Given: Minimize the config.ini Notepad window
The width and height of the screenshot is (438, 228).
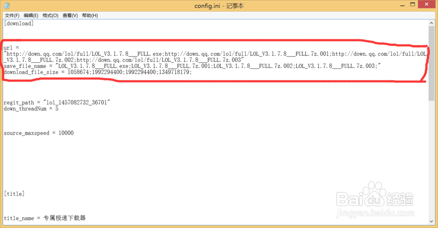Looking at the screenshot, I should (402, 5).
